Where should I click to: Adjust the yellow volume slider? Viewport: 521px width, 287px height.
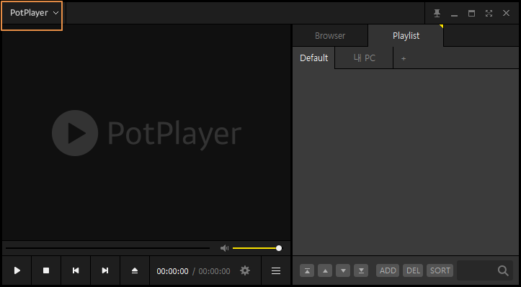[257, 248]
